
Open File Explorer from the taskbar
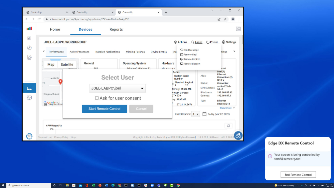[67, 185]
